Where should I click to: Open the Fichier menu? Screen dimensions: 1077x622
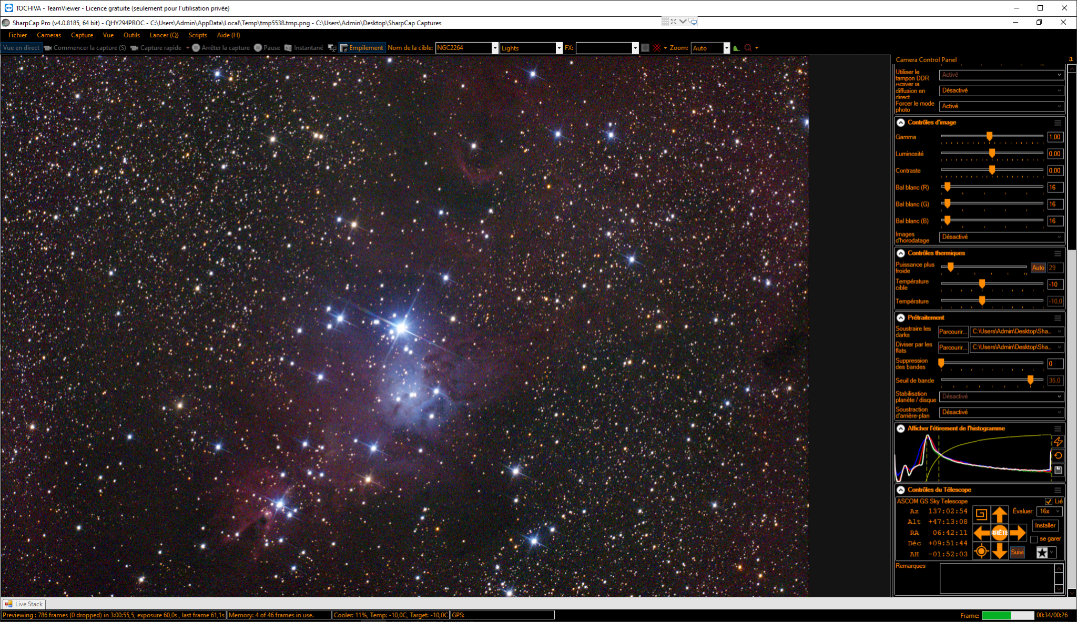[x=17, y=35]
